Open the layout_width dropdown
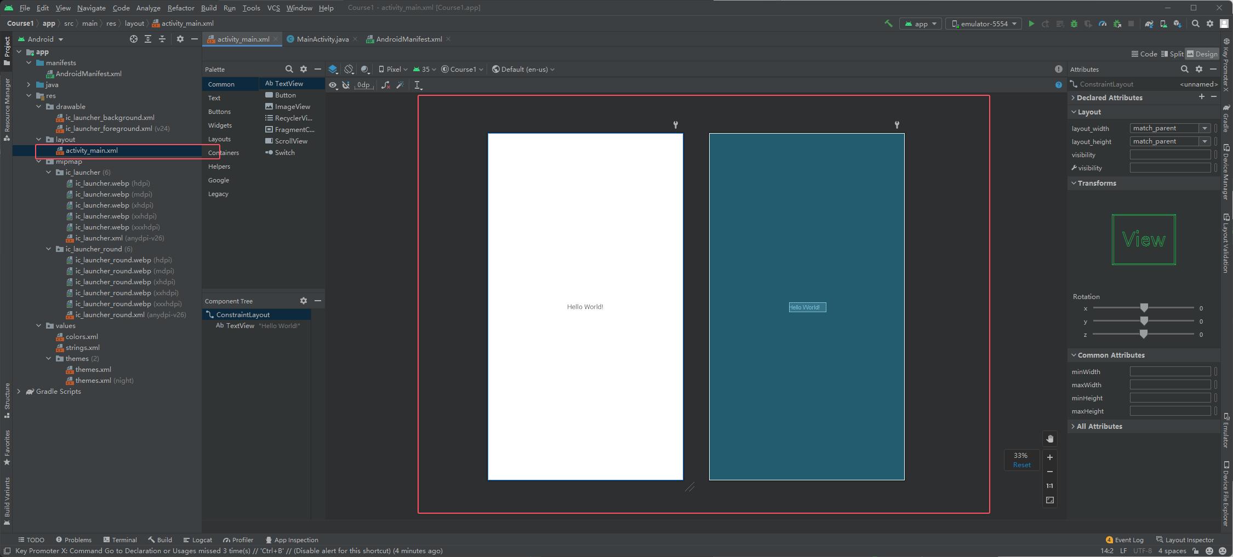 (x=1205, y=128)
